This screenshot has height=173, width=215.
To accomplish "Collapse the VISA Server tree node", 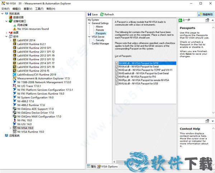I will [x=90, y=37].
